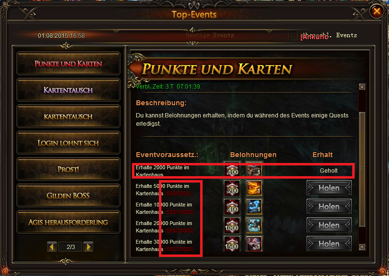
Task: Click the 400 points reward icon
Action: tap(232, 207)
